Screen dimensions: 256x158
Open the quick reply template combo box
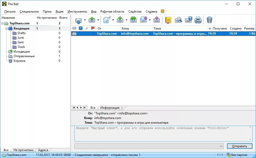pyautogui.click(x=149, y=146)
